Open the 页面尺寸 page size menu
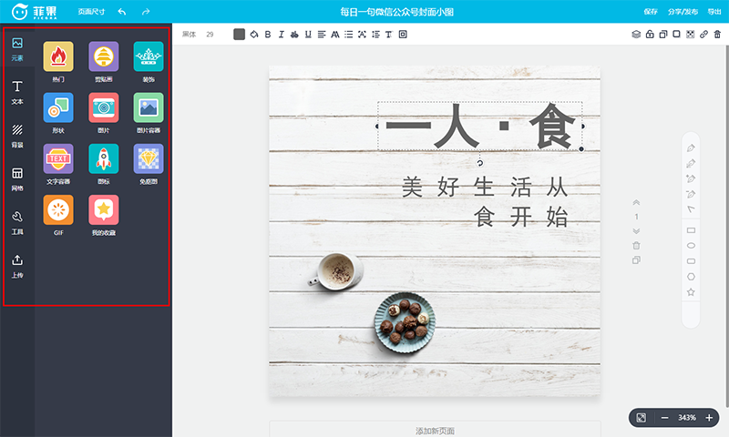This screenshot has height=437, width=729. pyautogui.click(x=91, y=12)
